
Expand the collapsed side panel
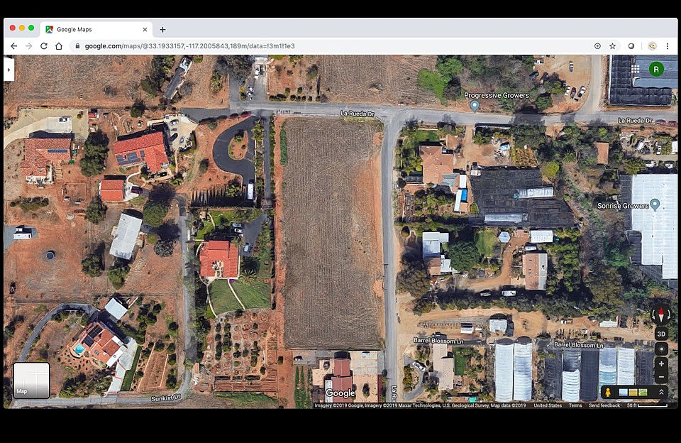pyautogui.click(x=9, y=70)
